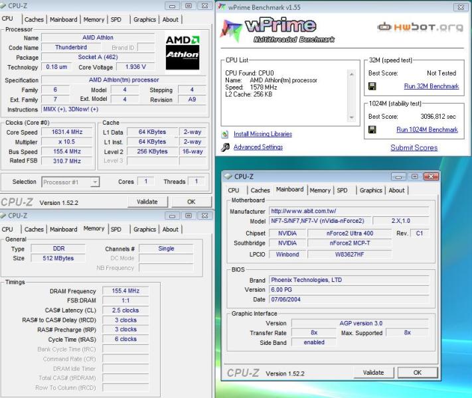Open Processor #1 selection dropdown
Screen dimensions: 472x398
95,182
